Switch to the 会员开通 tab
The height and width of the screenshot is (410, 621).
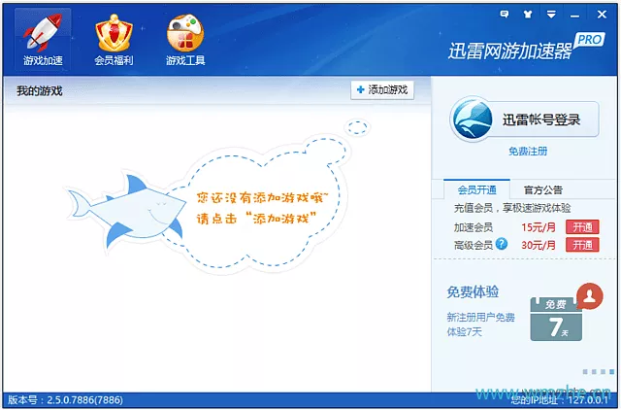pos(476,189)
